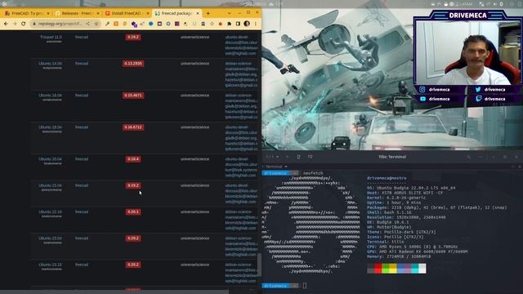The image size is (523, 294).
Task: Click the green color block in neofetch output
Action: pyautogui.click(x=385, y=269)
